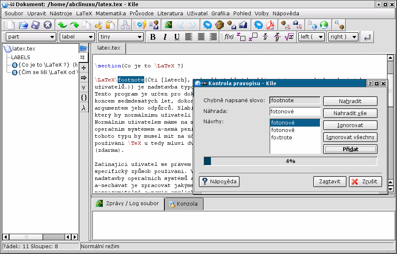Open the 'label' dropdown

pos(77,37)
